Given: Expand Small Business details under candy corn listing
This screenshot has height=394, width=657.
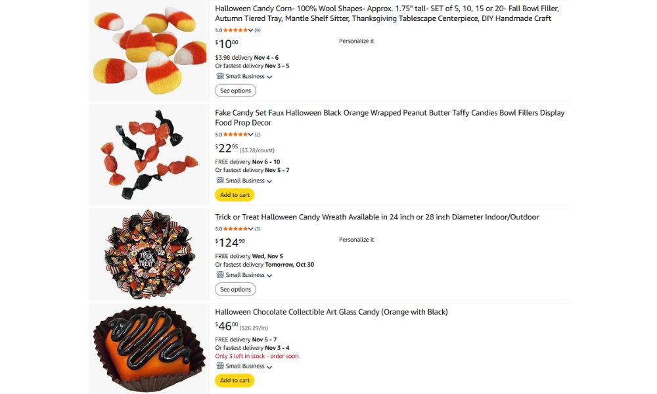Looking at the screenshot, I should (x=269, y=76).
